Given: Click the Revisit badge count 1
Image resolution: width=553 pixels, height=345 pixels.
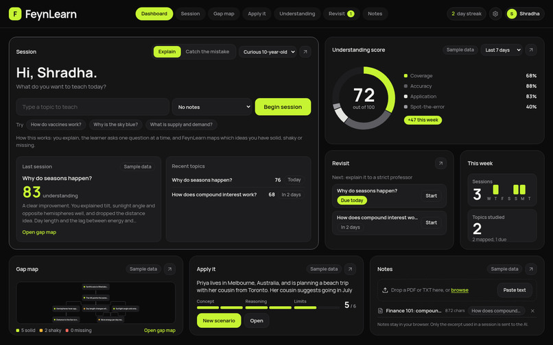Looking at the screenshot, I should coord(351,14).
